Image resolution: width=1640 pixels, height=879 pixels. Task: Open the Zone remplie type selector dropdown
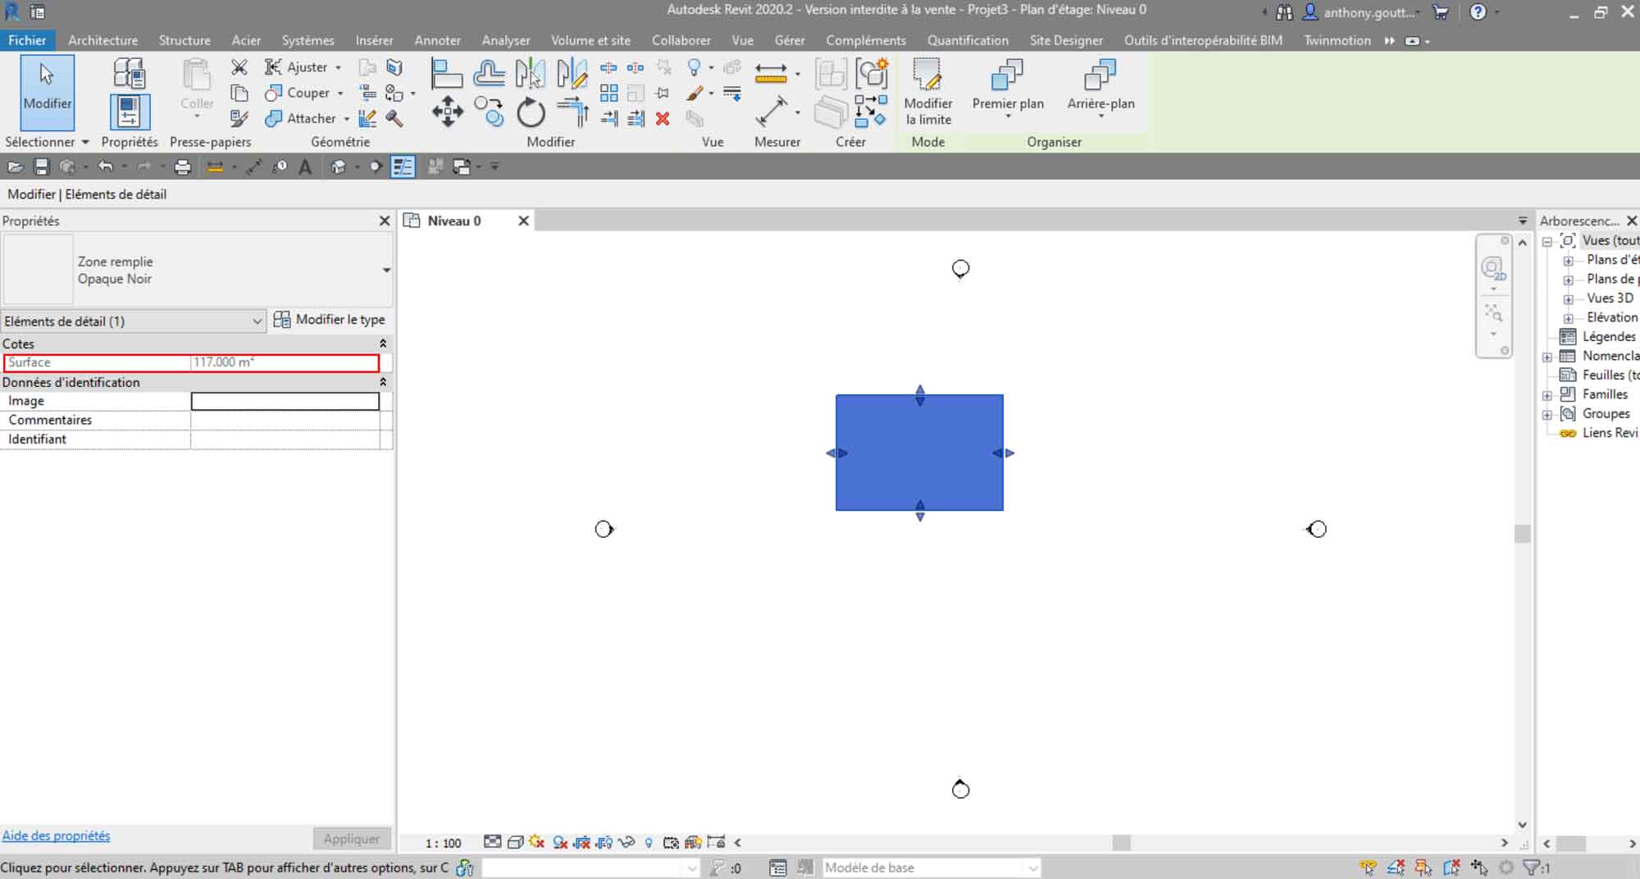click(x=386, y=270)
